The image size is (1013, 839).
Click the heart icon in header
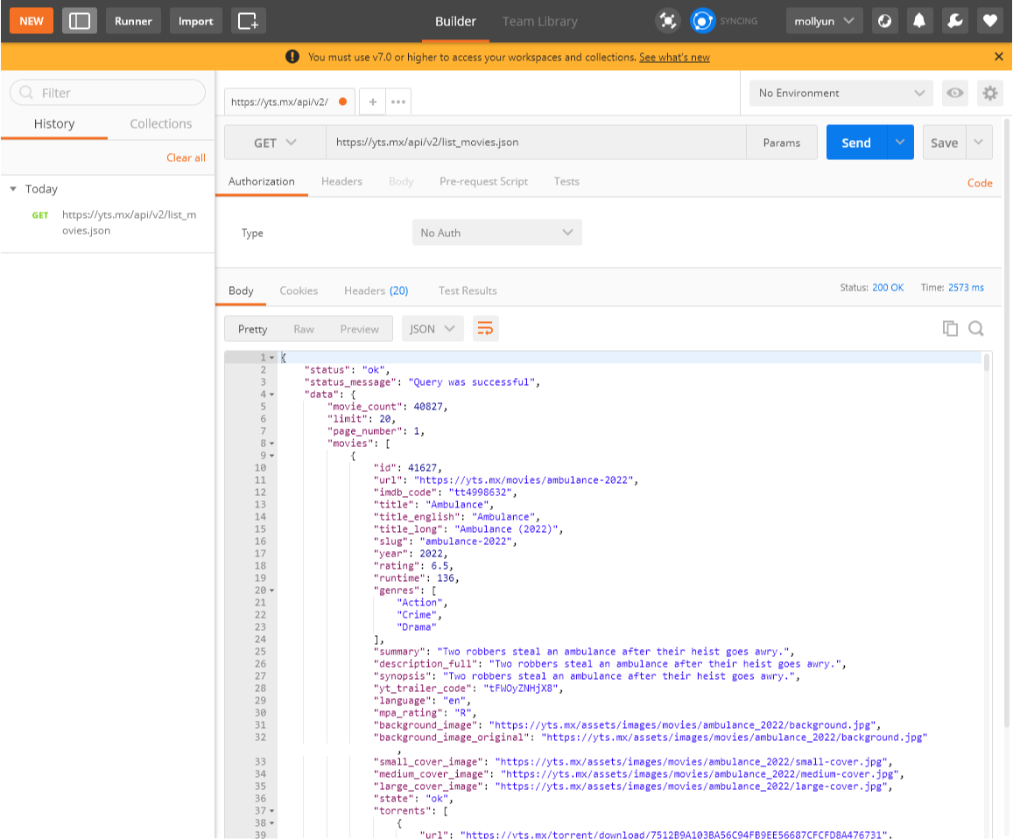(x=989, y=21)
